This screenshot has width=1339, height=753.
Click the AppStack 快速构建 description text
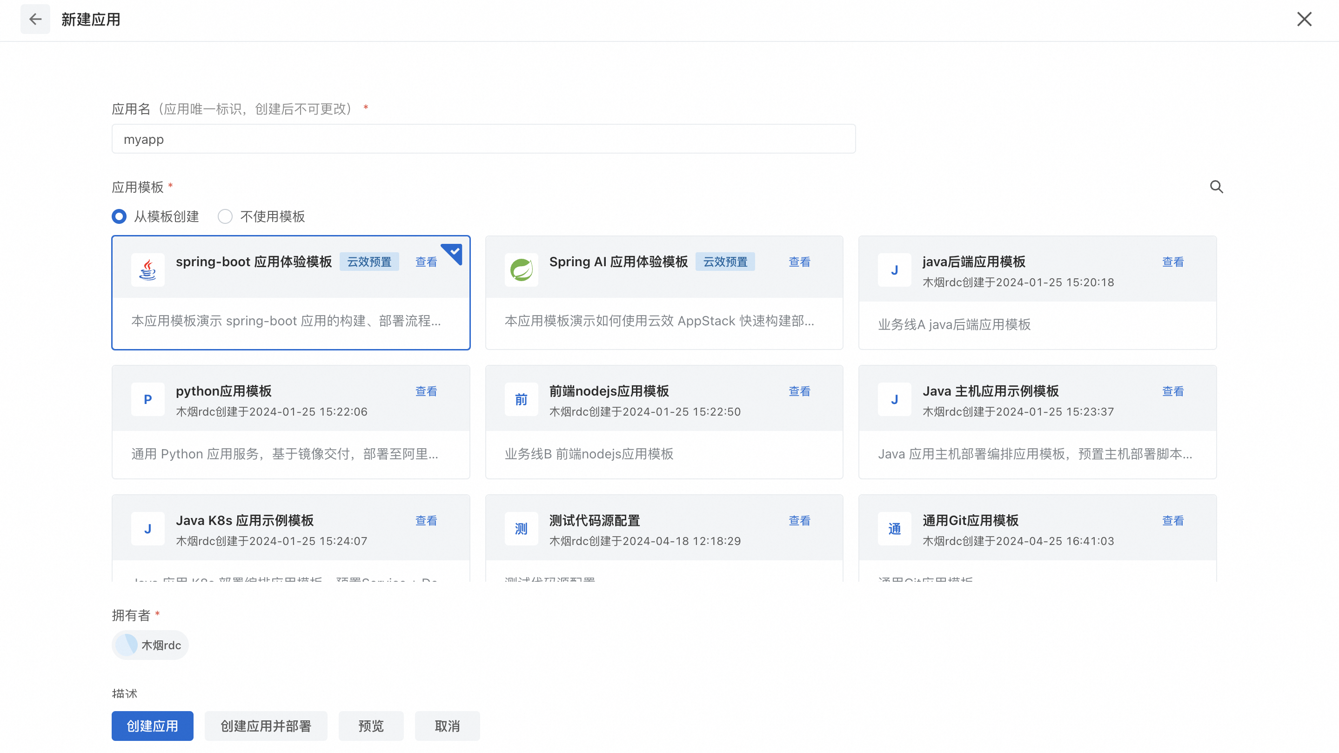point(659,321)
